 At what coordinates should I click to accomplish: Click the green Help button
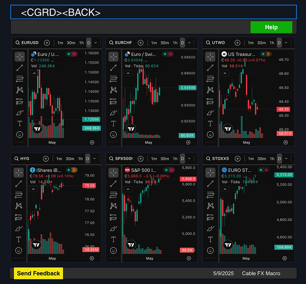coord(271,27)
